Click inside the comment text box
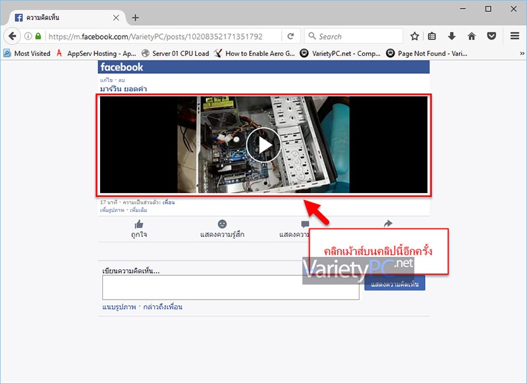 (x=231, y=287)
